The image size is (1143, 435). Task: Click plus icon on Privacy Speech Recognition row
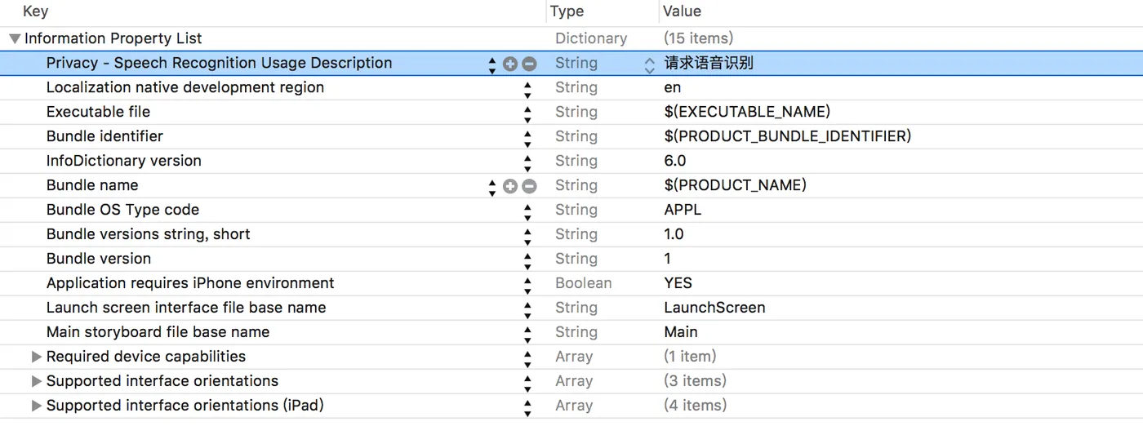point(510,64)
